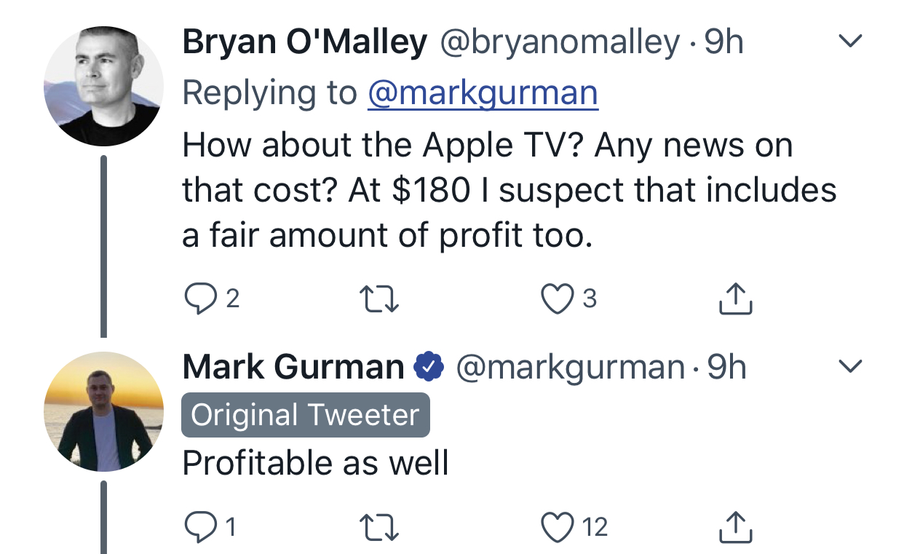View Bryan O'Malley's profile picture
This screenshot has height=554, width=904.
point(103,86)
